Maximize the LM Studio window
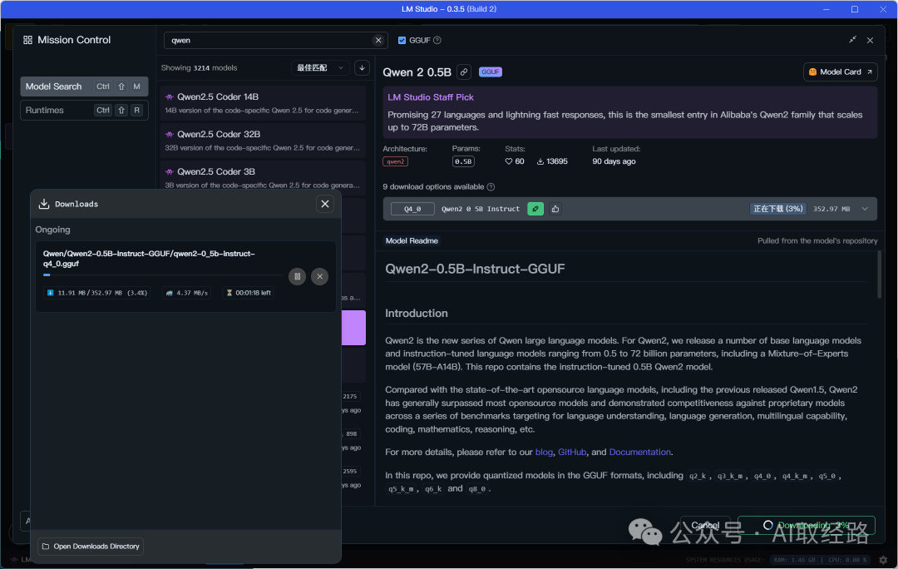 coord(855,9)
